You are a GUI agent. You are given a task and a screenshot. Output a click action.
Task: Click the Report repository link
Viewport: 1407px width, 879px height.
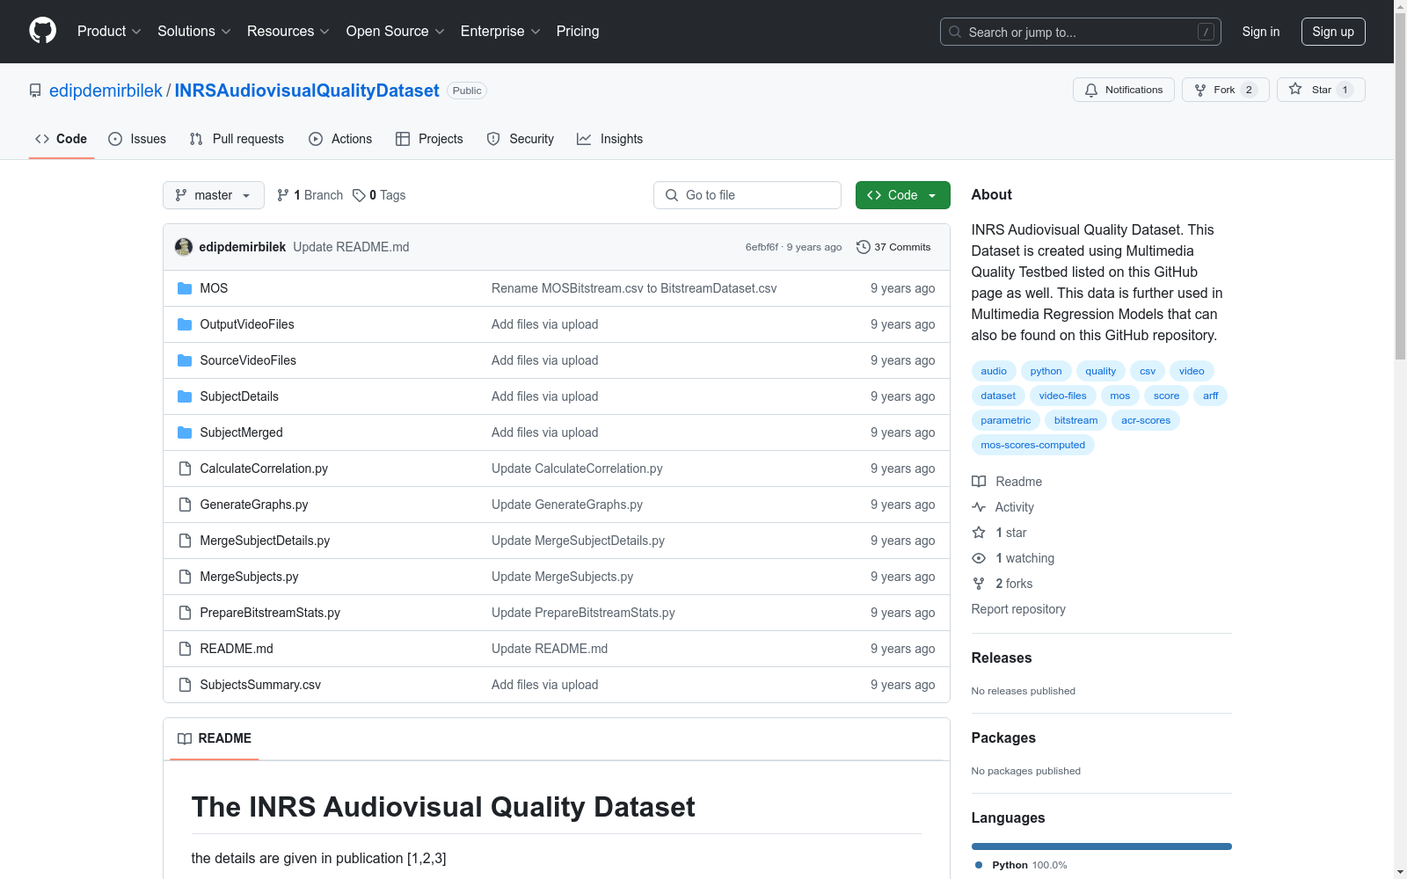pyautogui.click(x=1018, y=609)
